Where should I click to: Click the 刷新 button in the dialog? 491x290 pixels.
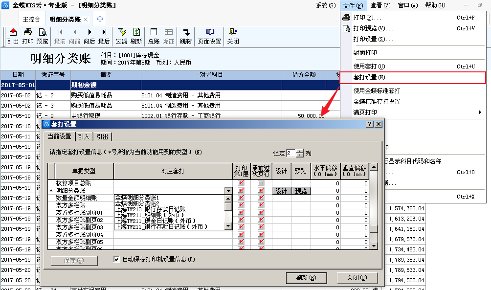click(x=306, y=278)
